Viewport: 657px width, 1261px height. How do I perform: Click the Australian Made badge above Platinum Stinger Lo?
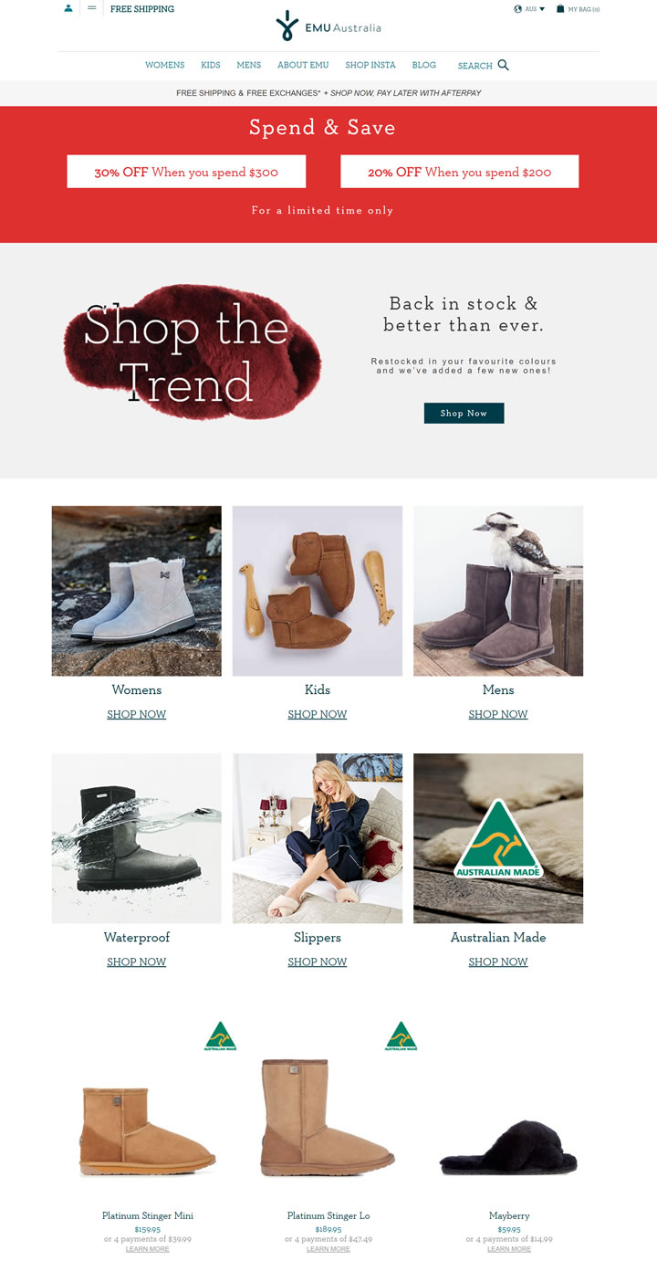pos(401,1036)
